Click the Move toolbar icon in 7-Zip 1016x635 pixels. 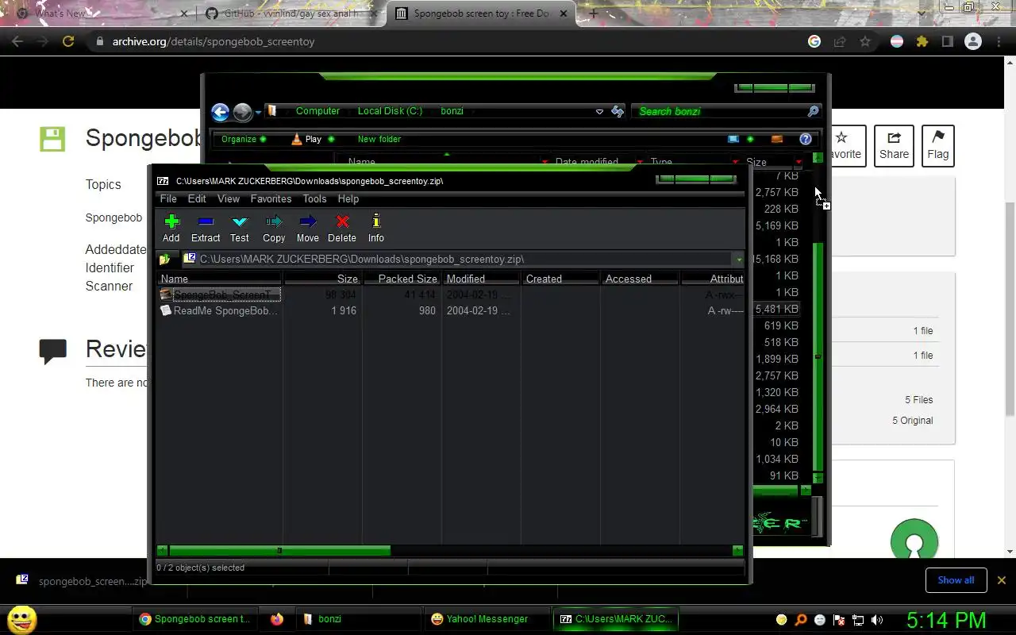(308, 228)
